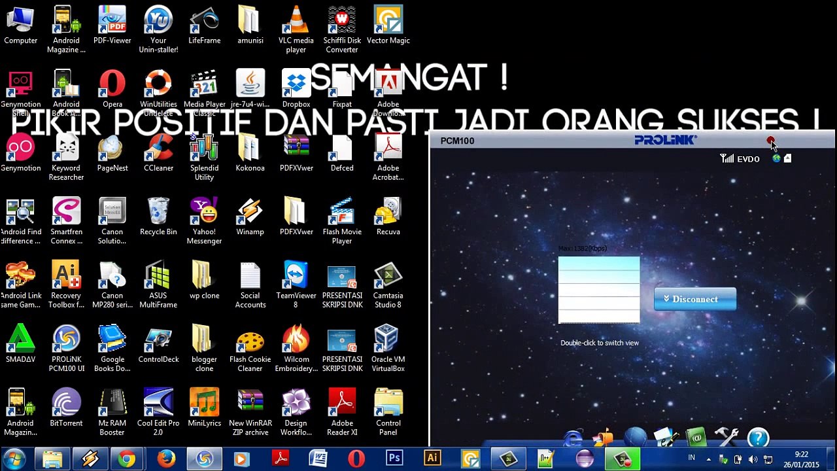
Task: Open the PDF-Viewer desktop shortcut
Action: pyautogui.click(x=112, y=26)
